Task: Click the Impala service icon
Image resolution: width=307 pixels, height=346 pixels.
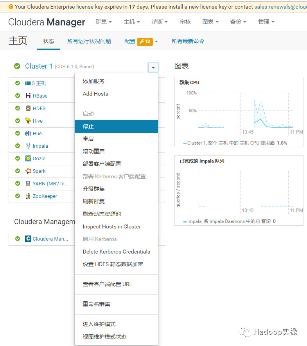Action: pos(28,146)
